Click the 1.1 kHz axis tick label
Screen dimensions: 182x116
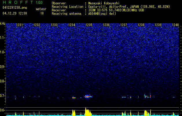tap(2, 38)
